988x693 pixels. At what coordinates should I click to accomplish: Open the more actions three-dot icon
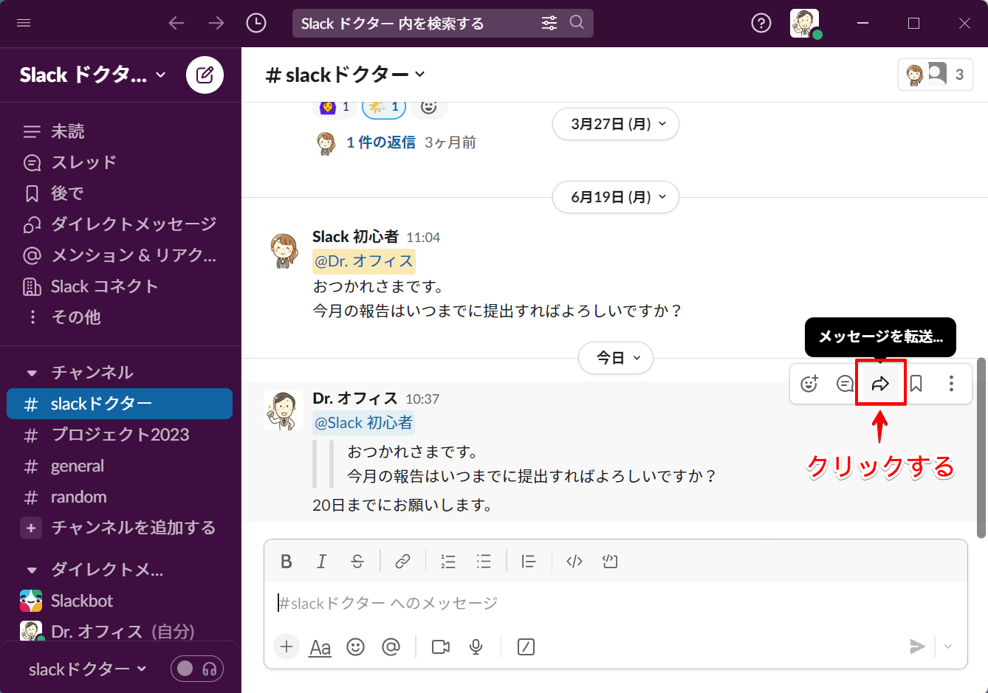(951, 383)
